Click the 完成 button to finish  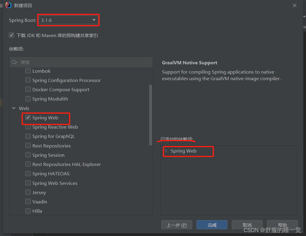pos(212,225)
